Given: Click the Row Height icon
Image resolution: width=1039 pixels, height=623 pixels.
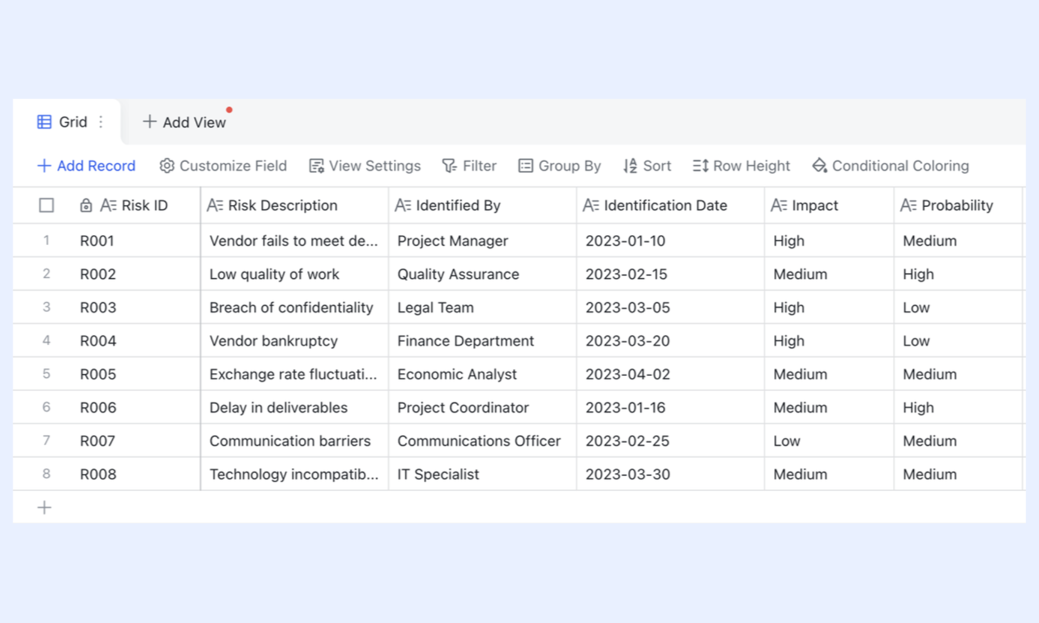Looking at the screenshot, I should 700,166.
